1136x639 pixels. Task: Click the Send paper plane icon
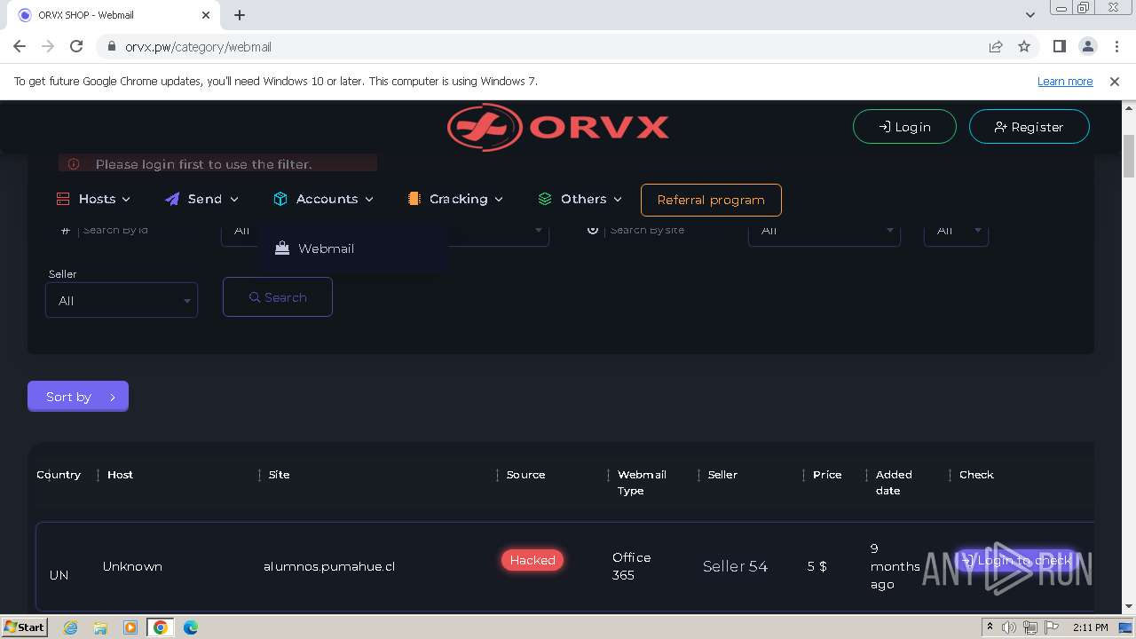(x=172, y=199)
